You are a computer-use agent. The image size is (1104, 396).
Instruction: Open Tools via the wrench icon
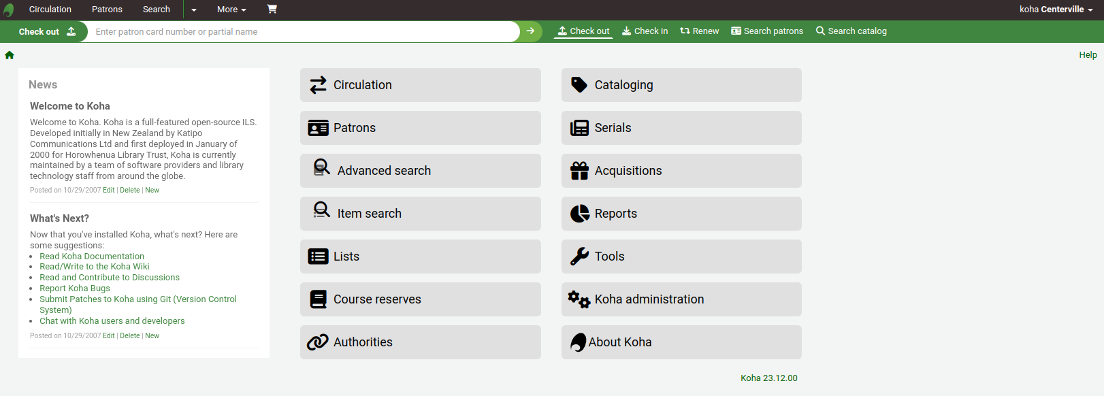point(579,257)
